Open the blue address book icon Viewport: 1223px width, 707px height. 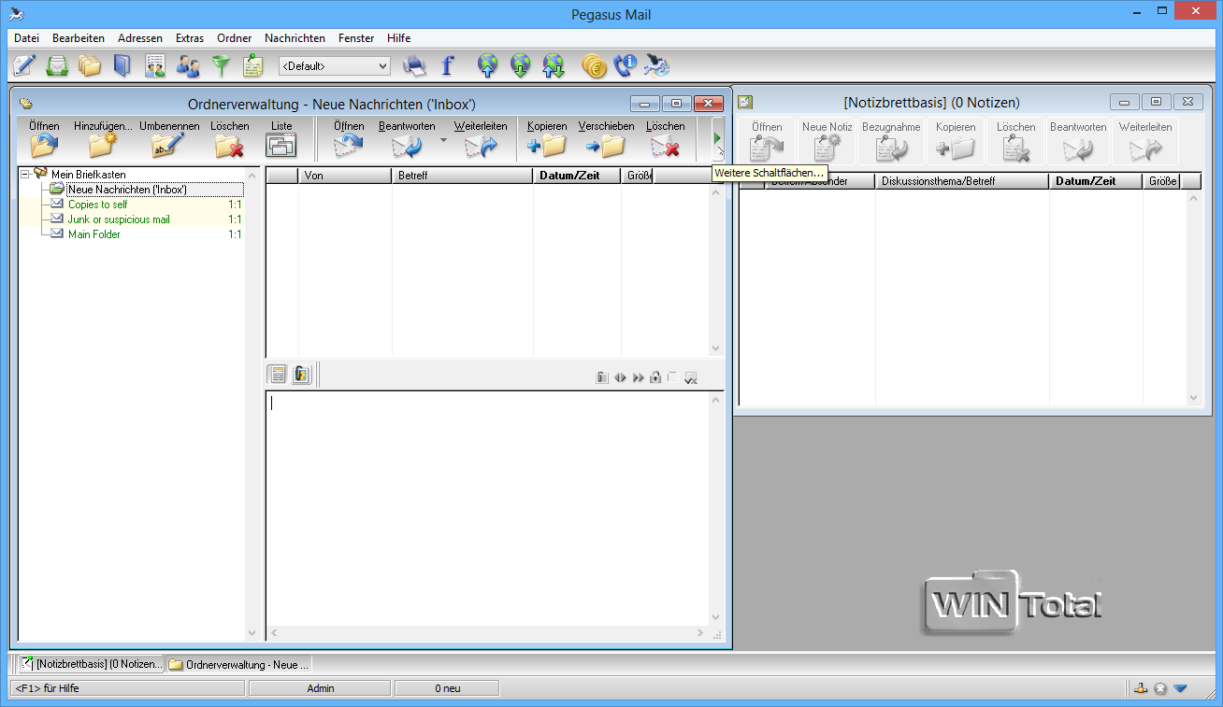(122, 65)
